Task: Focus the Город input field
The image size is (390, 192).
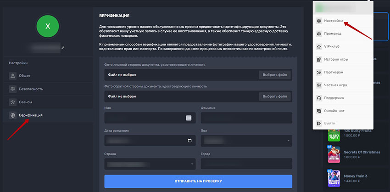Action: [246, 164]
